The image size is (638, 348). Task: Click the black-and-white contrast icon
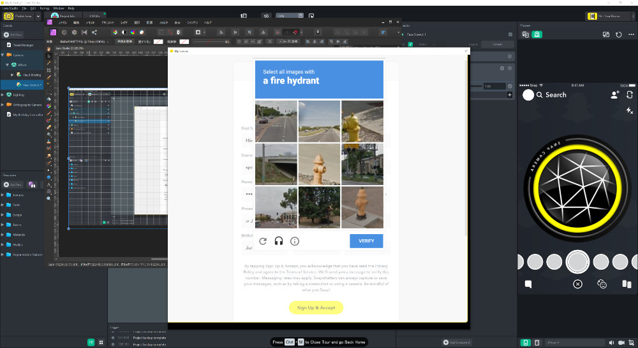124,32
